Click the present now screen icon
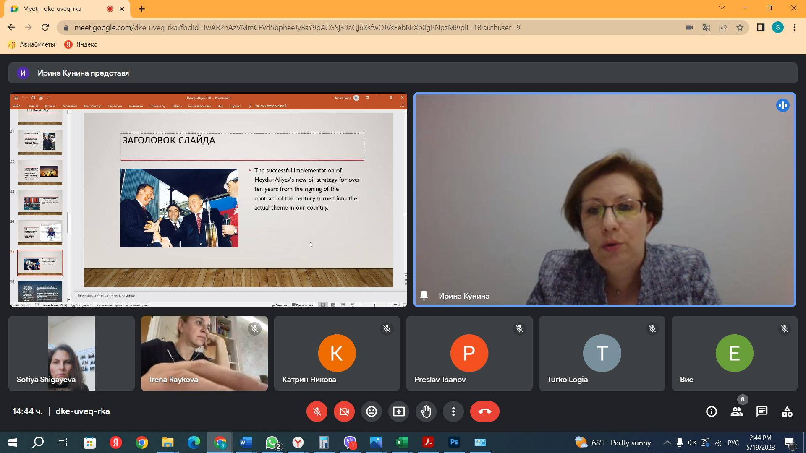This screenshot has width=806, height=453. (399, 411)
